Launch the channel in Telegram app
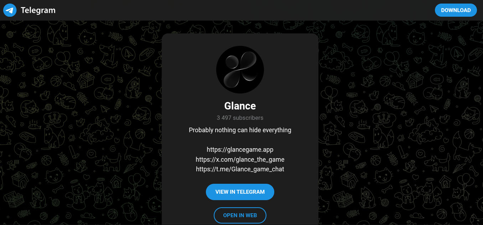This screenshot has height=225, width=483. pyautogui.click(x=240, y=192)
